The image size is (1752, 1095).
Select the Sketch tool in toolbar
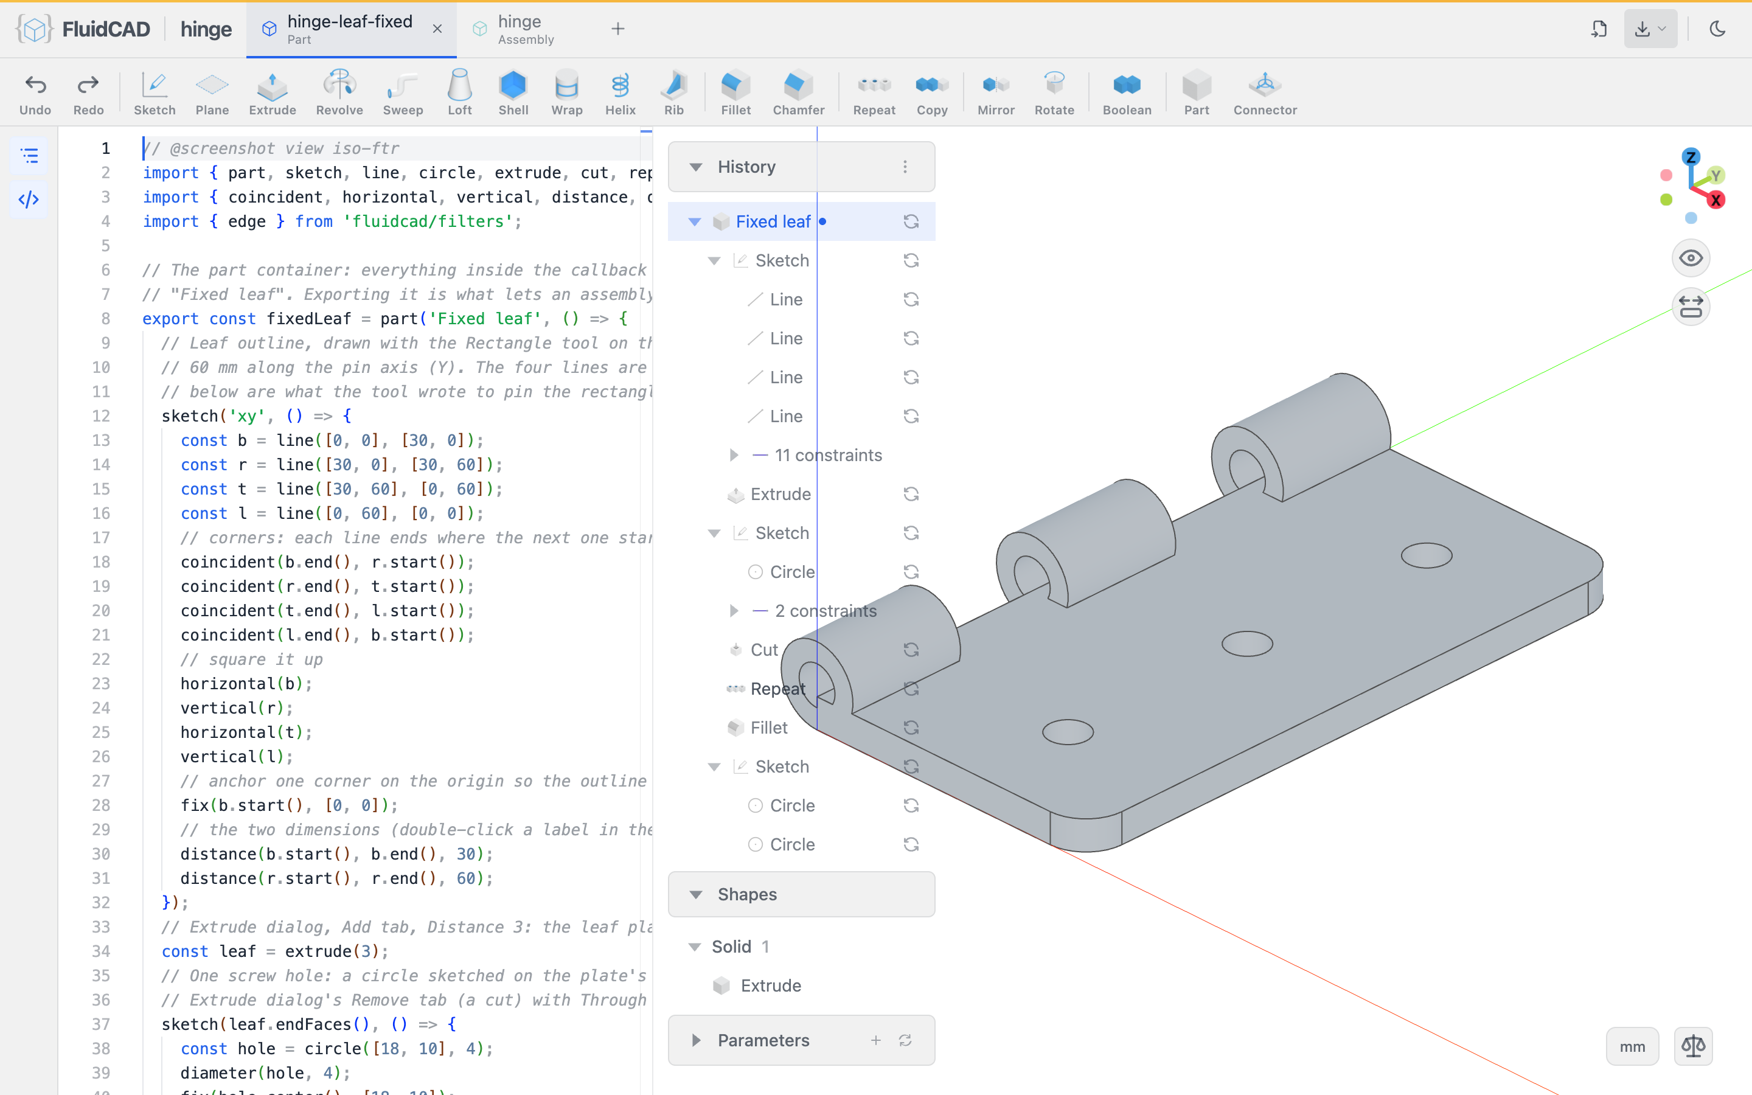point(154,92)
